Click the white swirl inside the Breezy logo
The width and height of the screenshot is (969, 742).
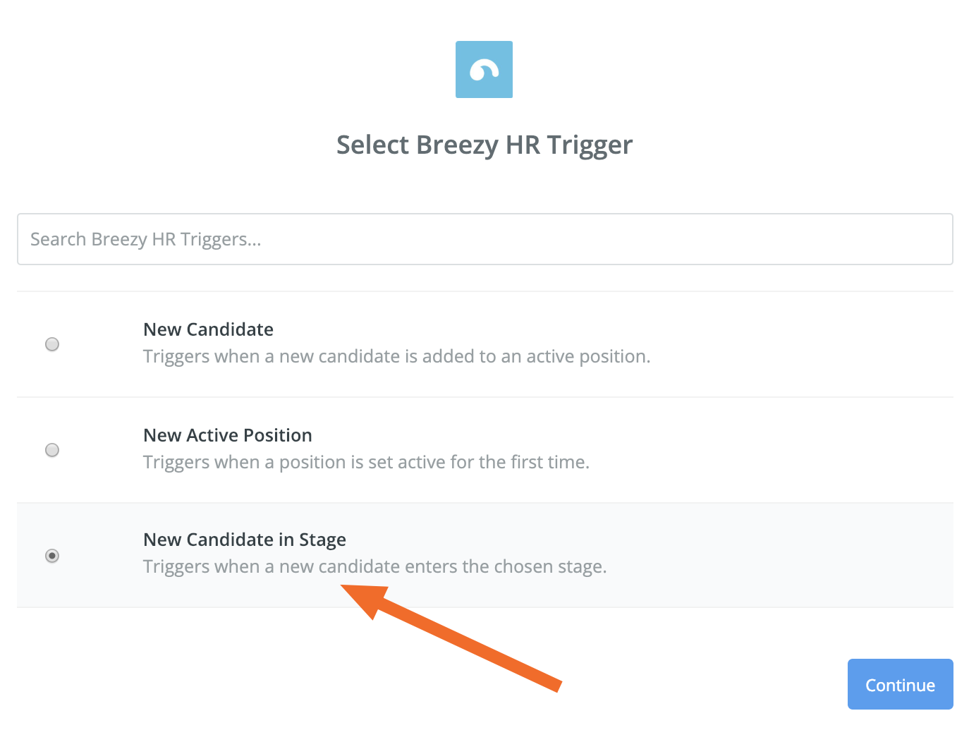pos(484,70)
